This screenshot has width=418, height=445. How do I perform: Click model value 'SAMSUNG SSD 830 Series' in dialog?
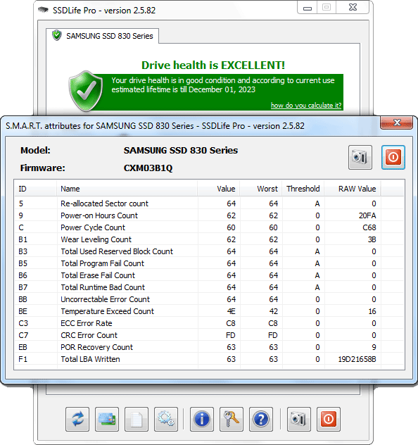(x=181, y=150)
